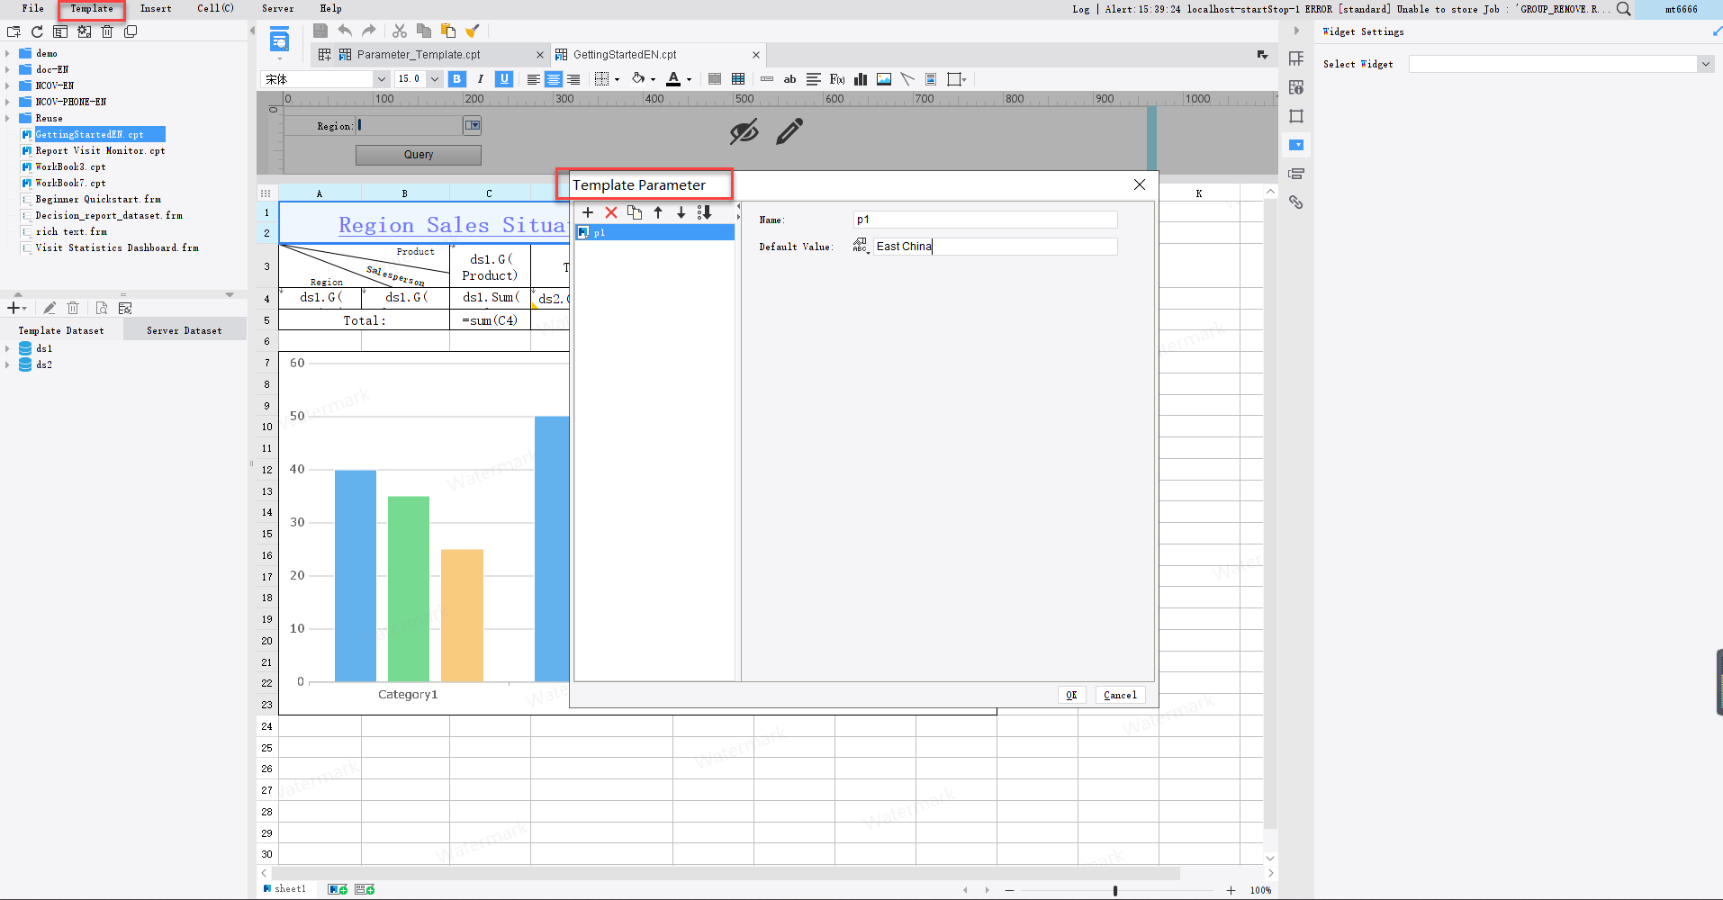Select the pencil edit icon above the canvas
This screenshot has height=900, width=1723.
788,131
